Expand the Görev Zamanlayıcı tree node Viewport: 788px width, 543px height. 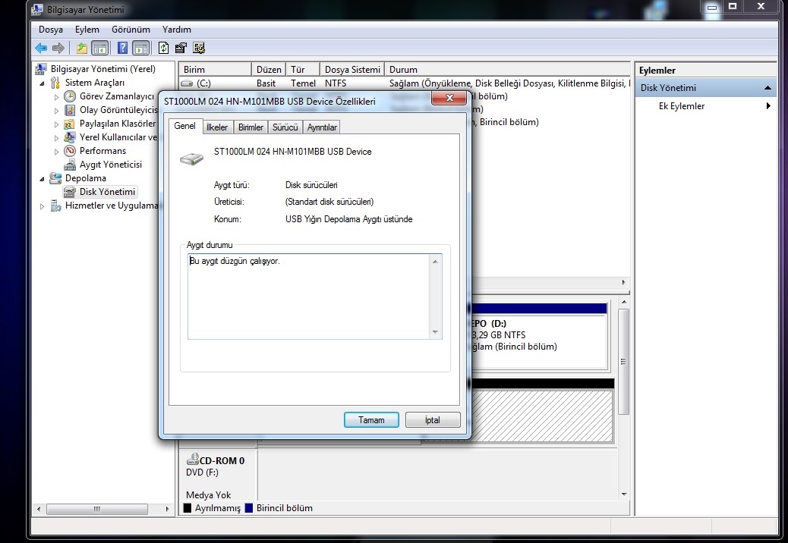(x=56, y=96)
